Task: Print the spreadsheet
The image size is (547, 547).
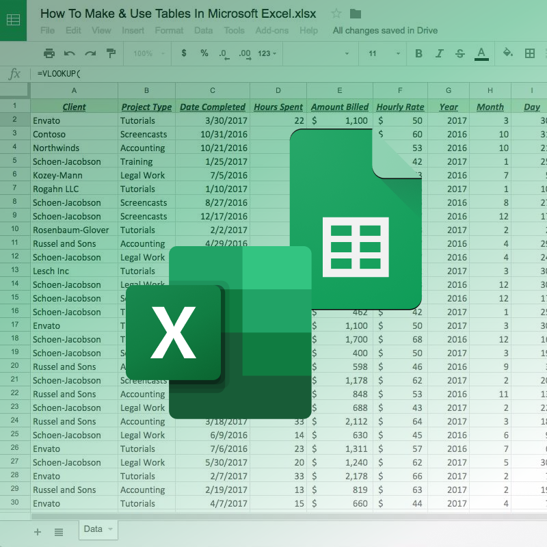Action: click(49, 53)
